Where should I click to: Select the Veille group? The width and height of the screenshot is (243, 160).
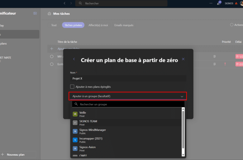pyautogui.click(x=83, y=114)
